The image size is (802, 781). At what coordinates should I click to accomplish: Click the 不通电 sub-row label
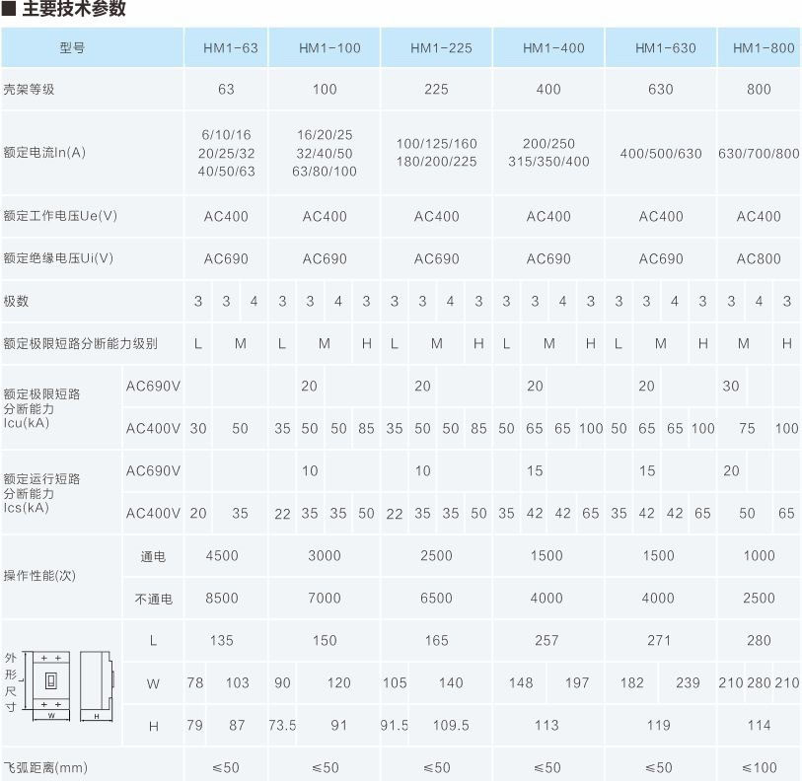(153, 599)
